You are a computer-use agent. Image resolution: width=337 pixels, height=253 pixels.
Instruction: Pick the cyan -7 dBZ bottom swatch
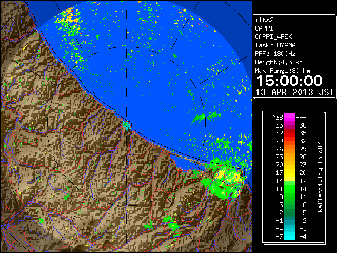290,237
